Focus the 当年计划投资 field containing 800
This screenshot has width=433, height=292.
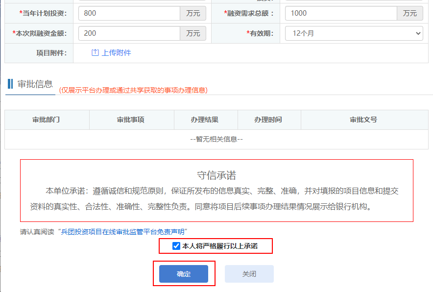click(x=129, y=13)
